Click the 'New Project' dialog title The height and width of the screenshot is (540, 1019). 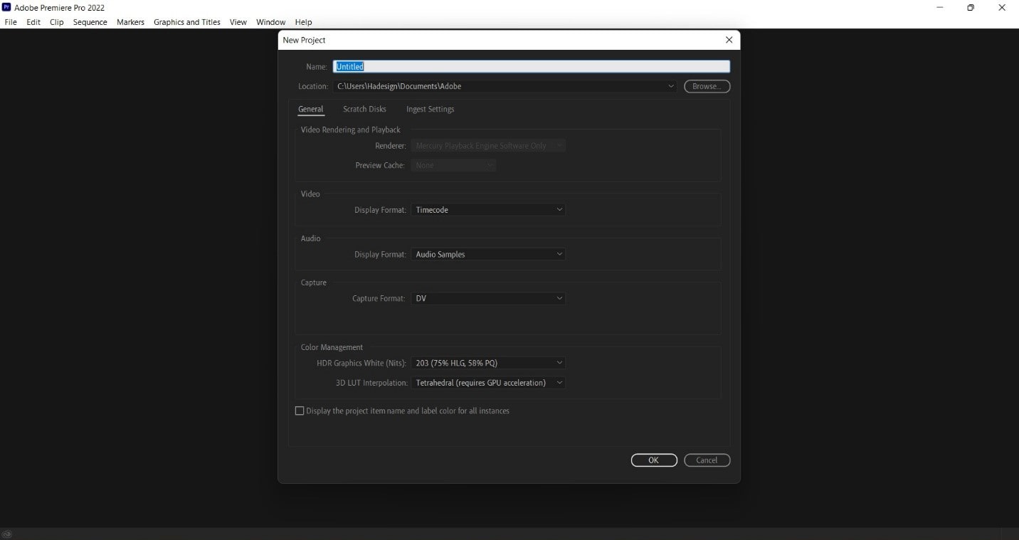pos(304,40)
